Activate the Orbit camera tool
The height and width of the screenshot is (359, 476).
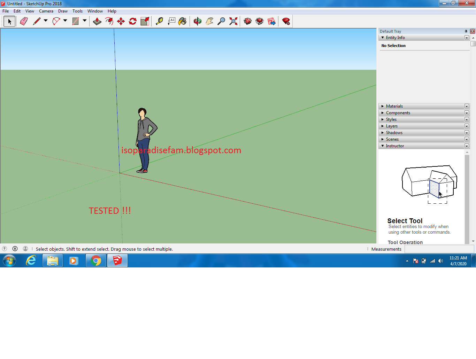point(198,22)
